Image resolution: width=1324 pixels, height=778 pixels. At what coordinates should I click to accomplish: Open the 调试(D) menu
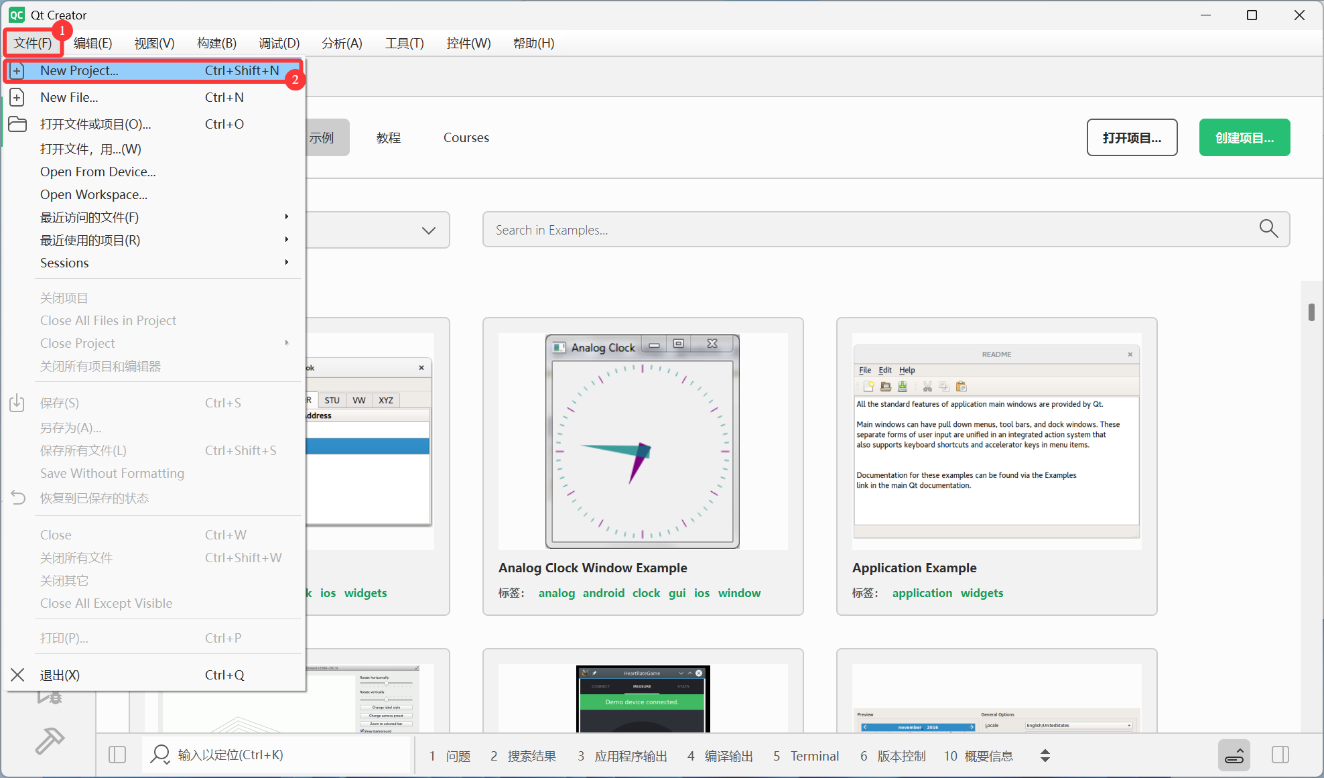279,43
